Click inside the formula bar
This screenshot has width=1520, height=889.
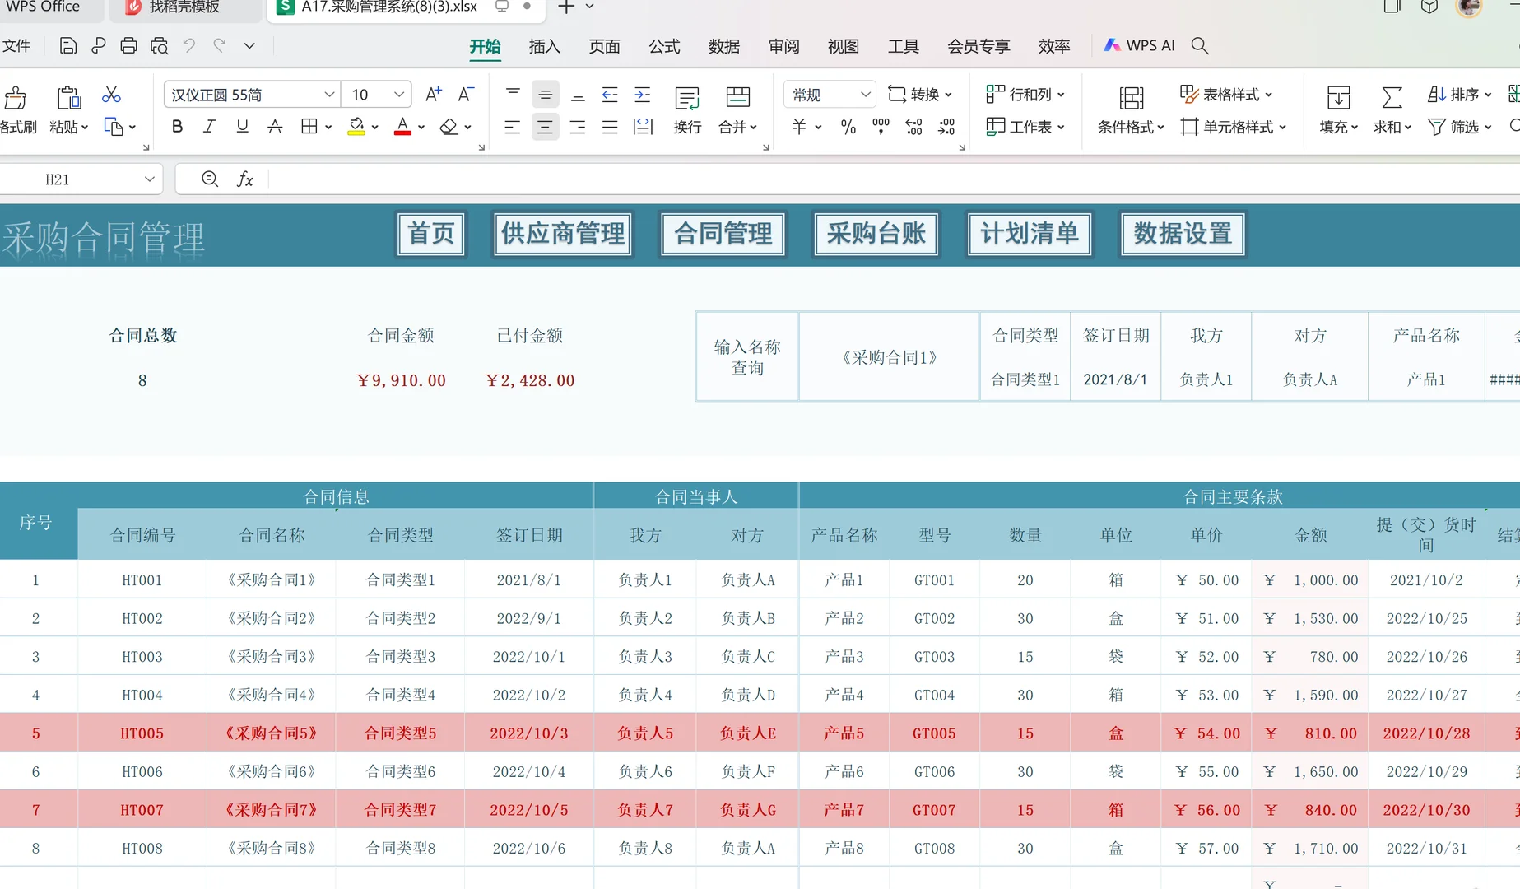click(x=576, y=179)
